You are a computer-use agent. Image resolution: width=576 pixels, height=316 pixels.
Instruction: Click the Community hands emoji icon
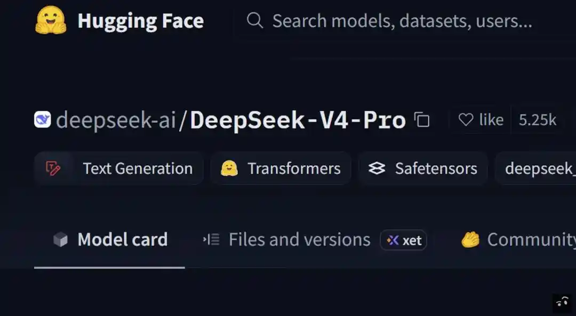pyautogui.click(x=470, y=240)
